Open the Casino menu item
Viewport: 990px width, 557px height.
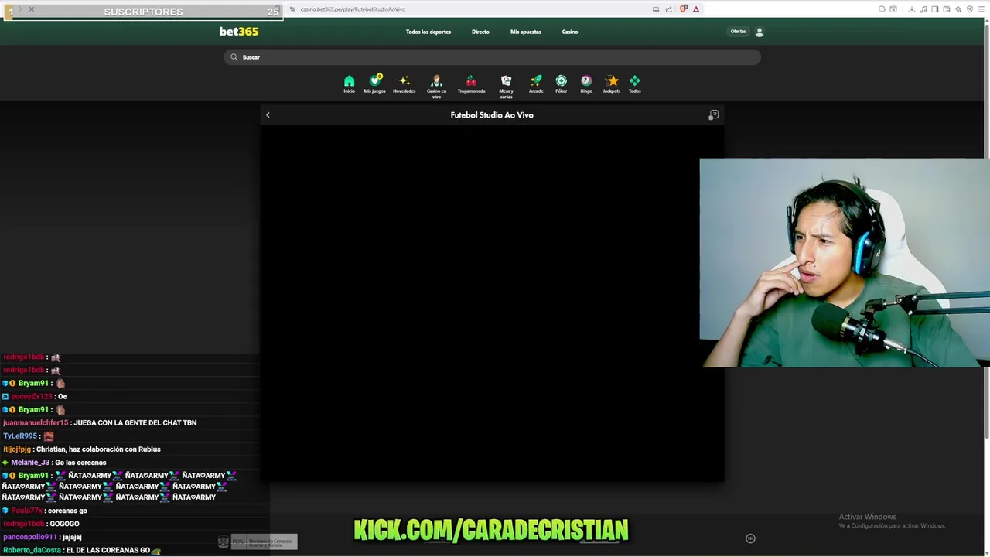click(570, 32)
